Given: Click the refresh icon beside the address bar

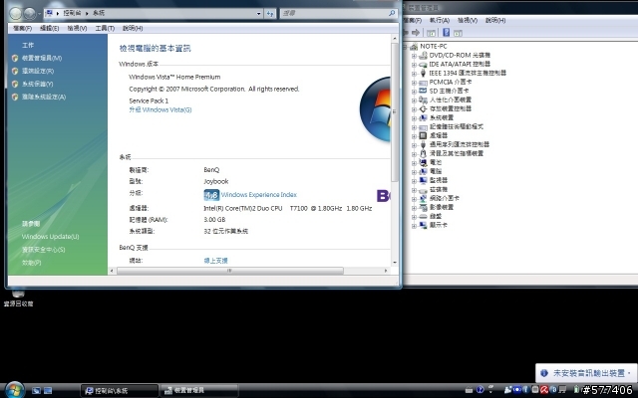Looking at the screenshot, I should (270, 13).
